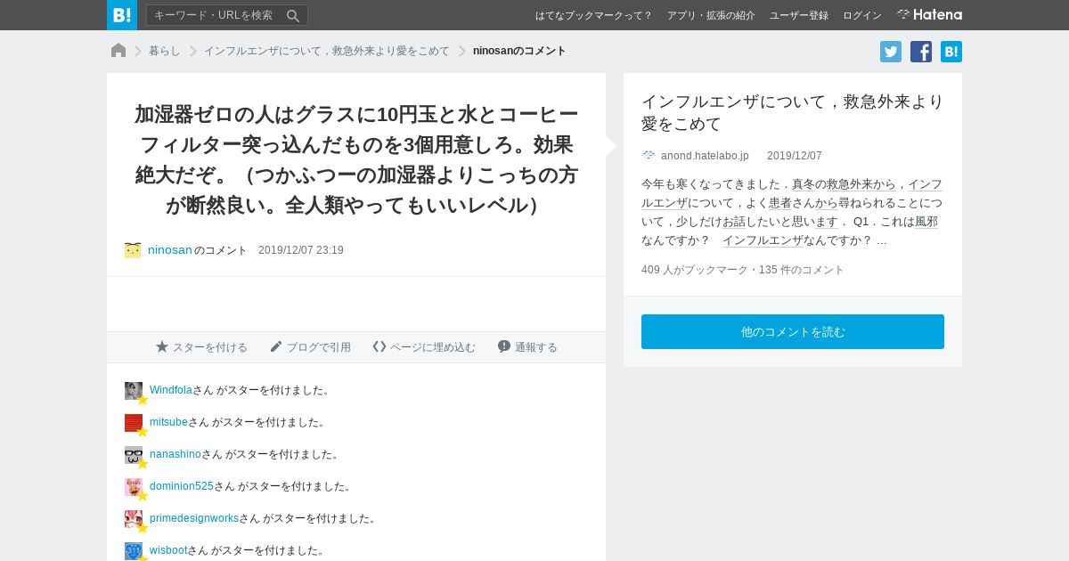Screen dimensions: 1069x561
Task: Click ninosan avatar icon
Action: pyautogui.click(x=133, y=250)
